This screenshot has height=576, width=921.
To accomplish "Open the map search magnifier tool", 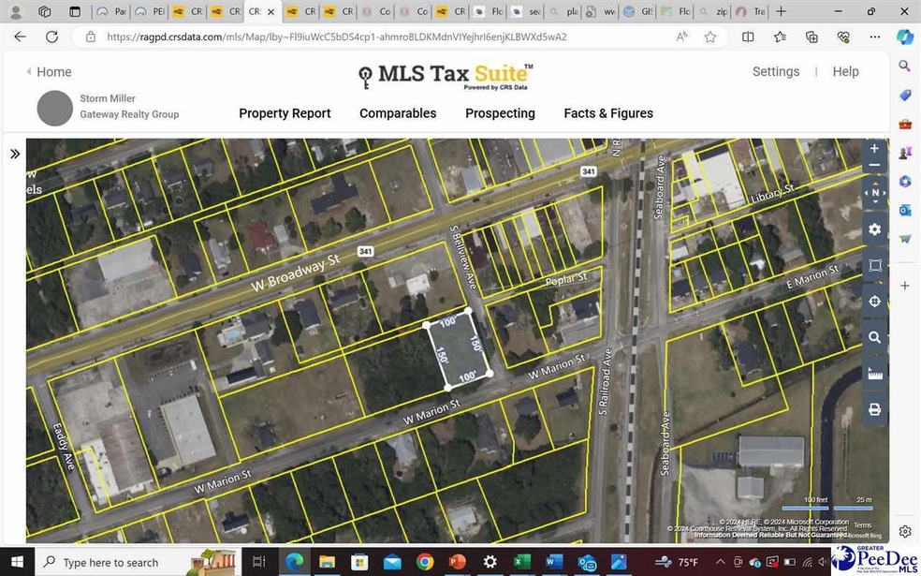I will [x=874, y=337].
